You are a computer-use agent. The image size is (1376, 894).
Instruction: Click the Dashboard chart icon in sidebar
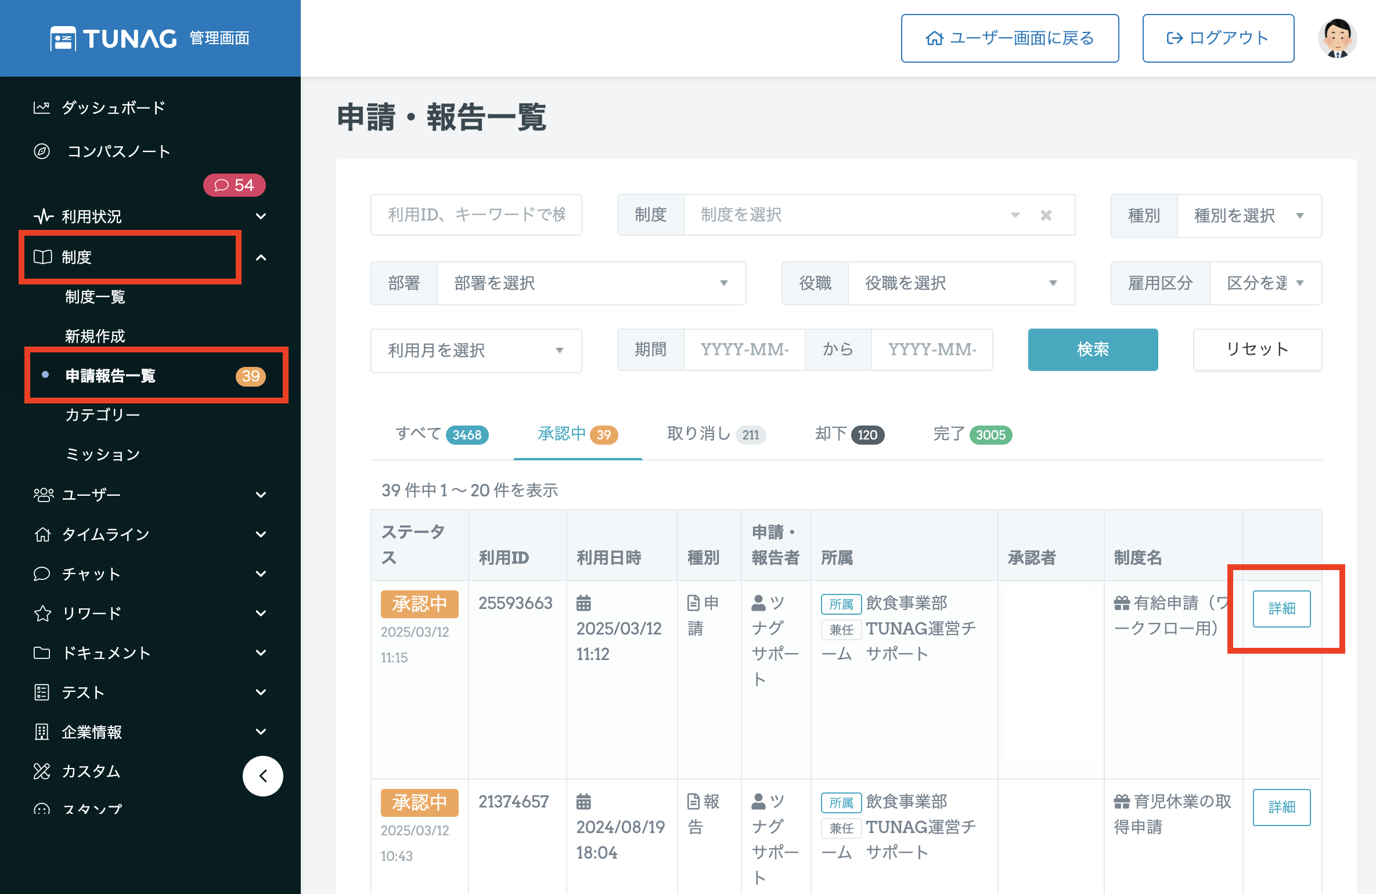tap(42, 107)
